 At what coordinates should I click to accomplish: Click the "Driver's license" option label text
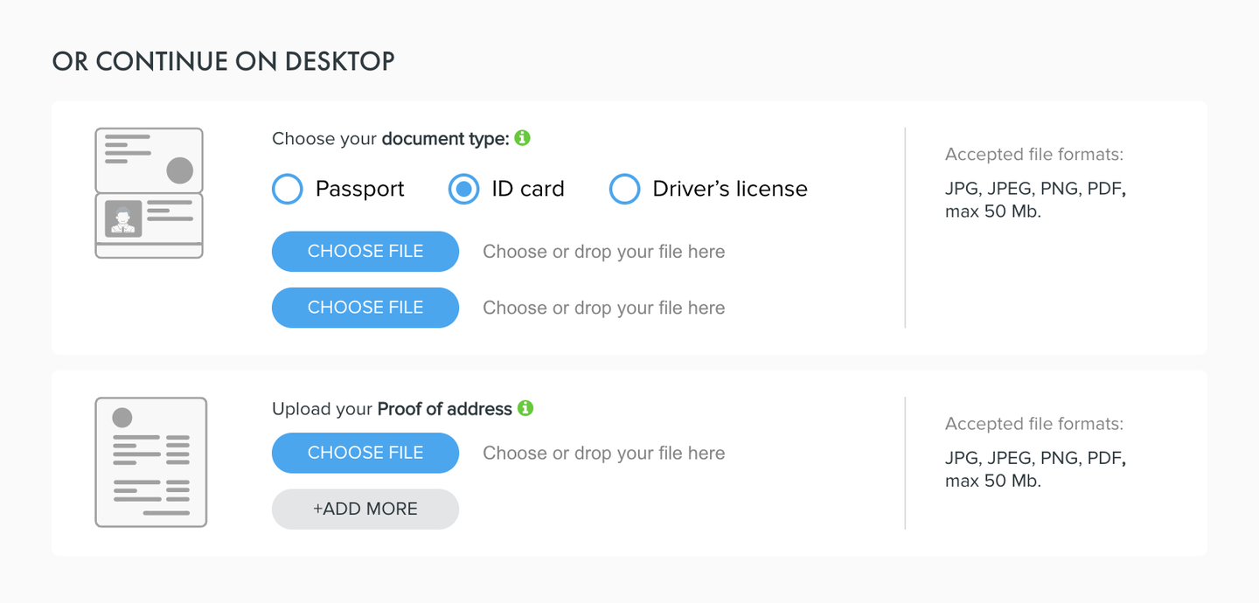pyautogui.click(x=730, y=189)
